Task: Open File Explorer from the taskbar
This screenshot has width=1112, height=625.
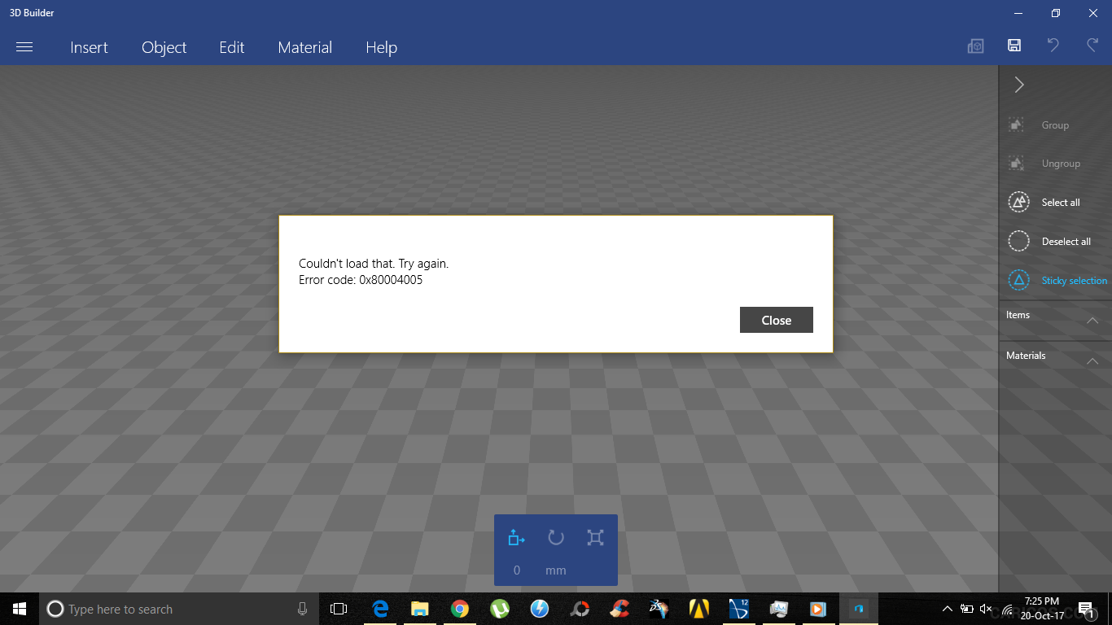Action: (x=420, y=609)
